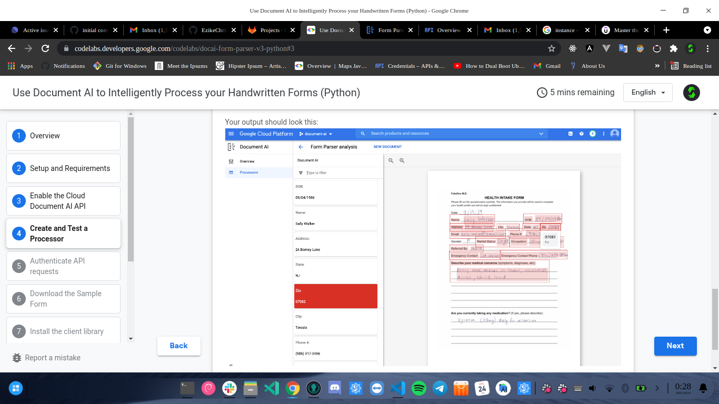Viewport: 719px width, 404px height.
Task: Click the bug icon near Report a mistake
Action: (x=17, y=358)
